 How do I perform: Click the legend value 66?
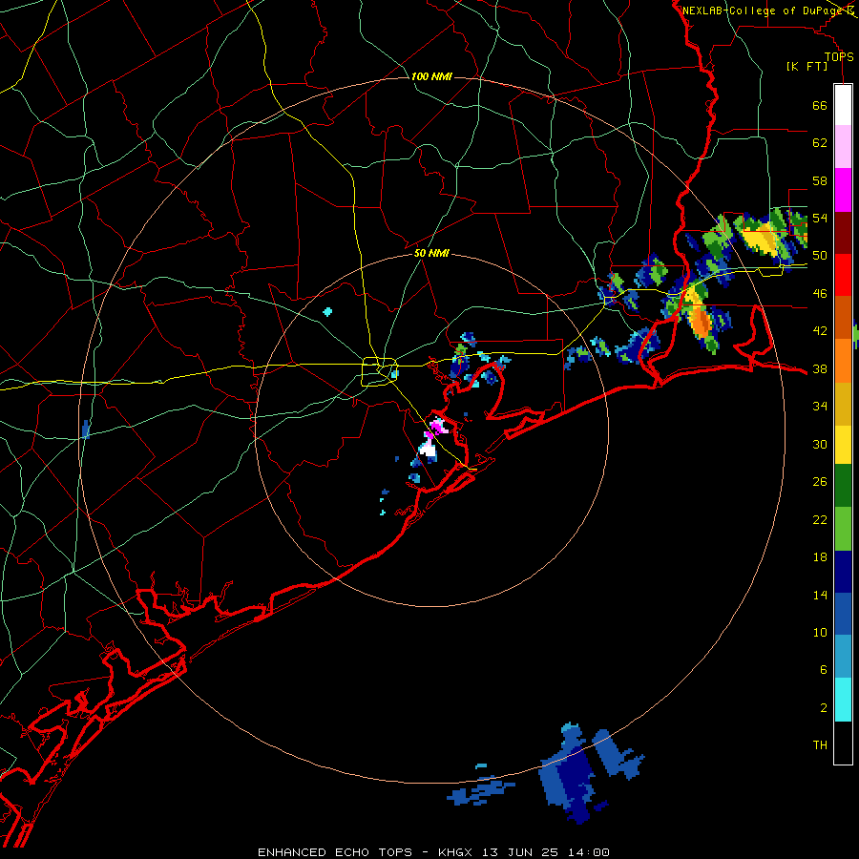tap(820, 105)
